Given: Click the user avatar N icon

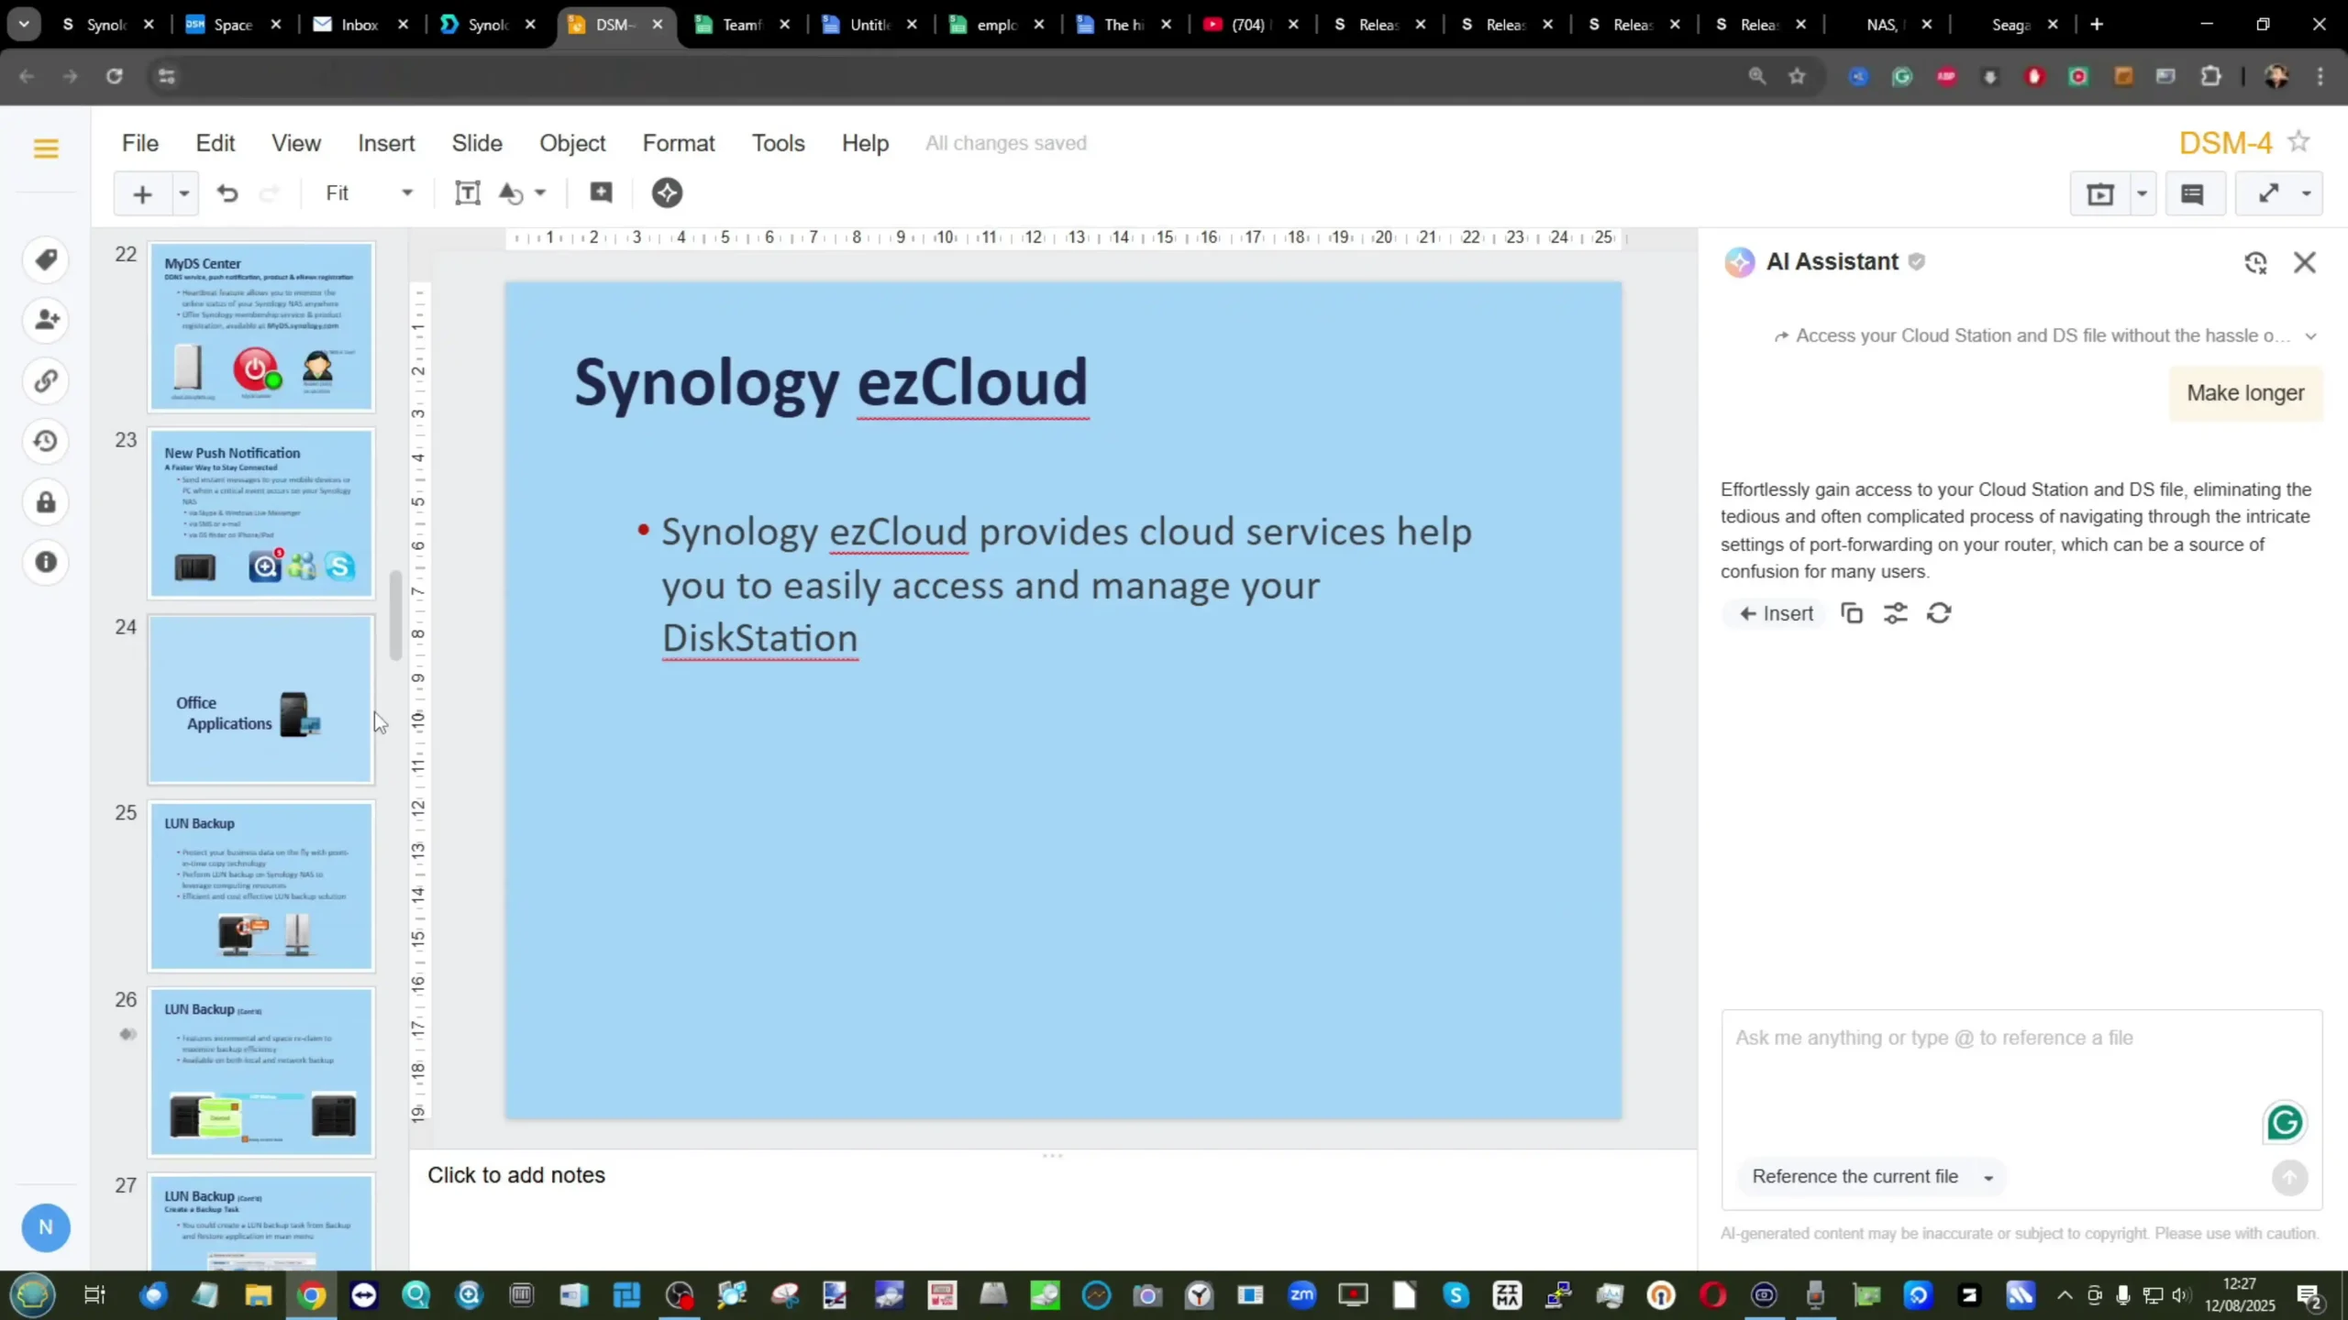Looking at the screenshot, I should (46, 1227).
